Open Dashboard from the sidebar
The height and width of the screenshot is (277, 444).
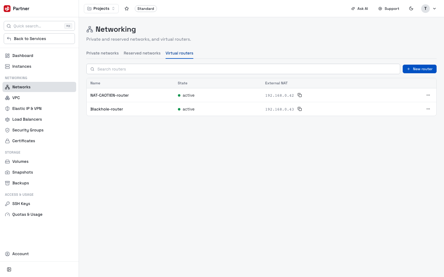39,56
